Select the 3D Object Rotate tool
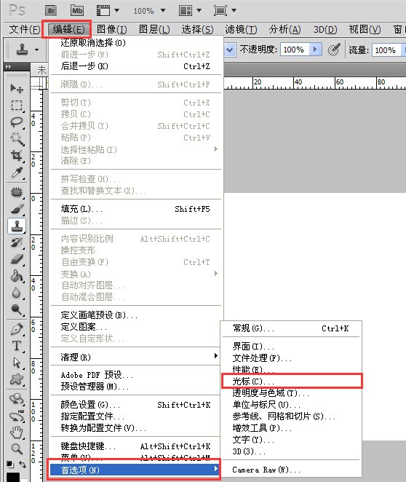The height and width of the screenshot is (482, 406). (x=17, y=399)
